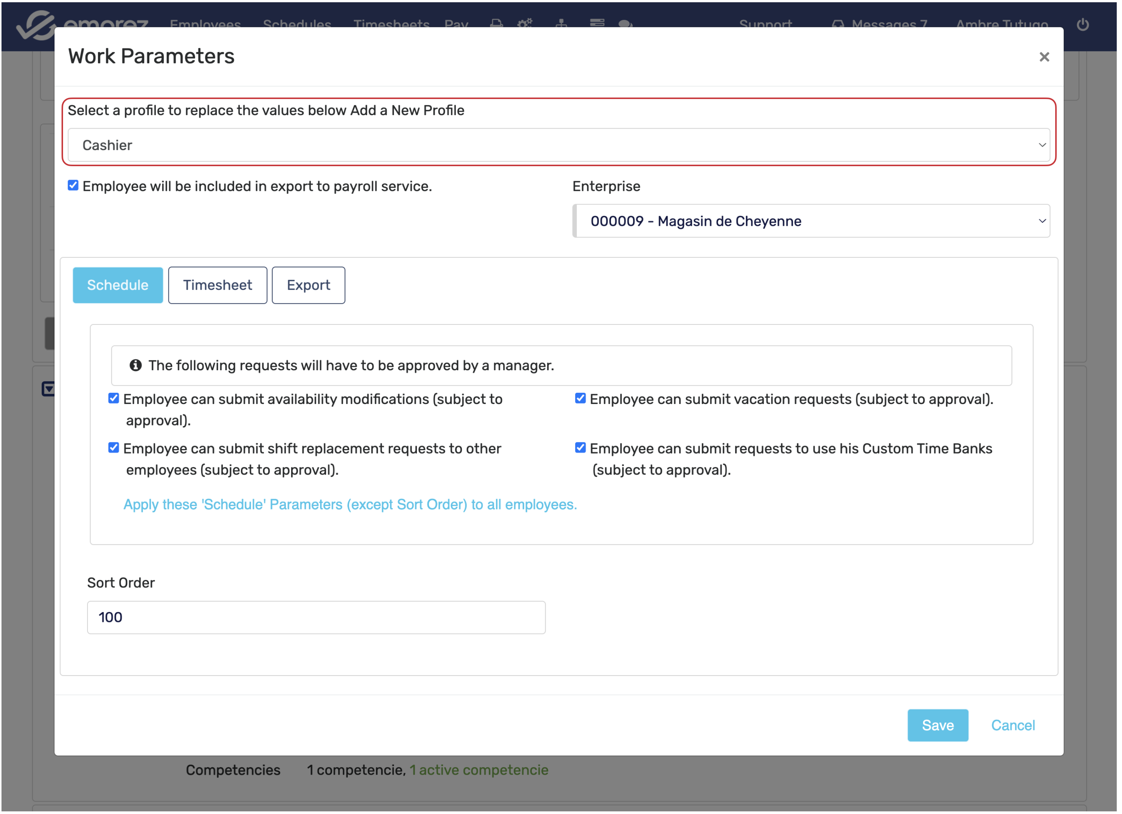Click Apply 'Schedule' Parameters to all employees link
1122x814 pixels.
[350, 505]
